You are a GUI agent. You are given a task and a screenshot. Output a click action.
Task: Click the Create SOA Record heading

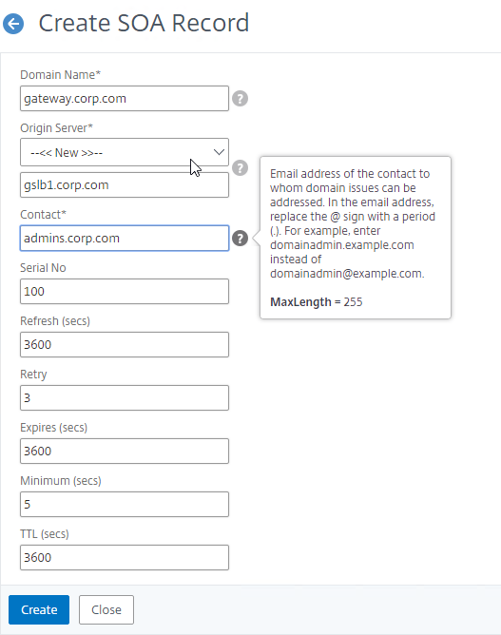point(144,23)
